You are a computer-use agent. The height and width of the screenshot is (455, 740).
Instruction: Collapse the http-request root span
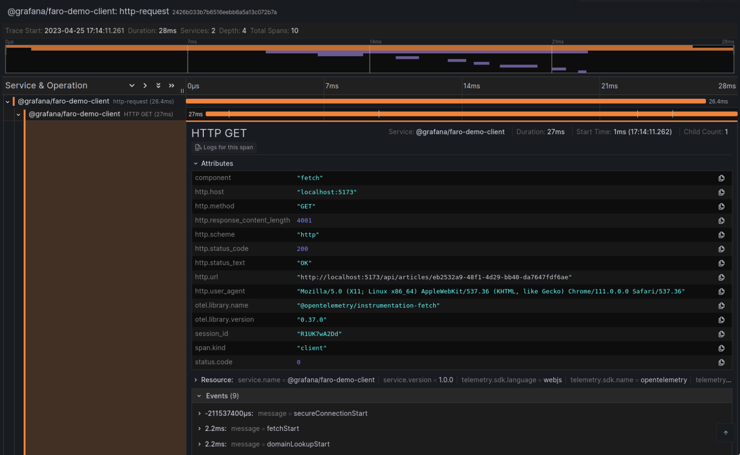coord(7,102)
